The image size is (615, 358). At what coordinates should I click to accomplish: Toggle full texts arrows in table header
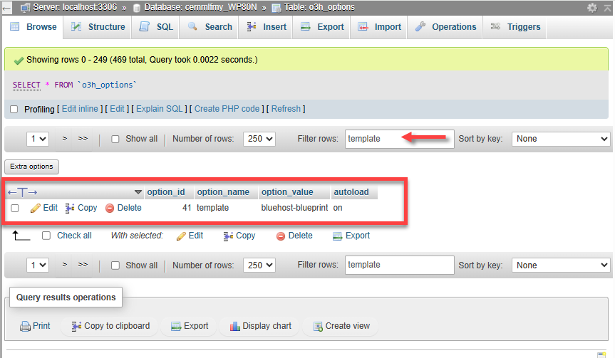(x=22, y=192)
